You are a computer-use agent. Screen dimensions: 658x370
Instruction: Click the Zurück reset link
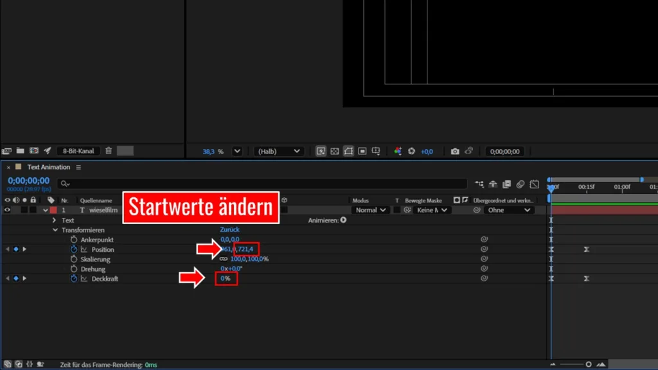[x=229, y=229]
